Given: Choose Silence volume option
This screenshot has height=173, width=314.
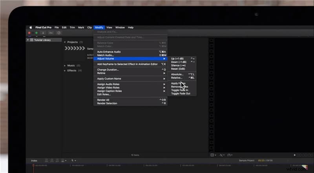Looking at the screenshot, I should tap(182, 65).
